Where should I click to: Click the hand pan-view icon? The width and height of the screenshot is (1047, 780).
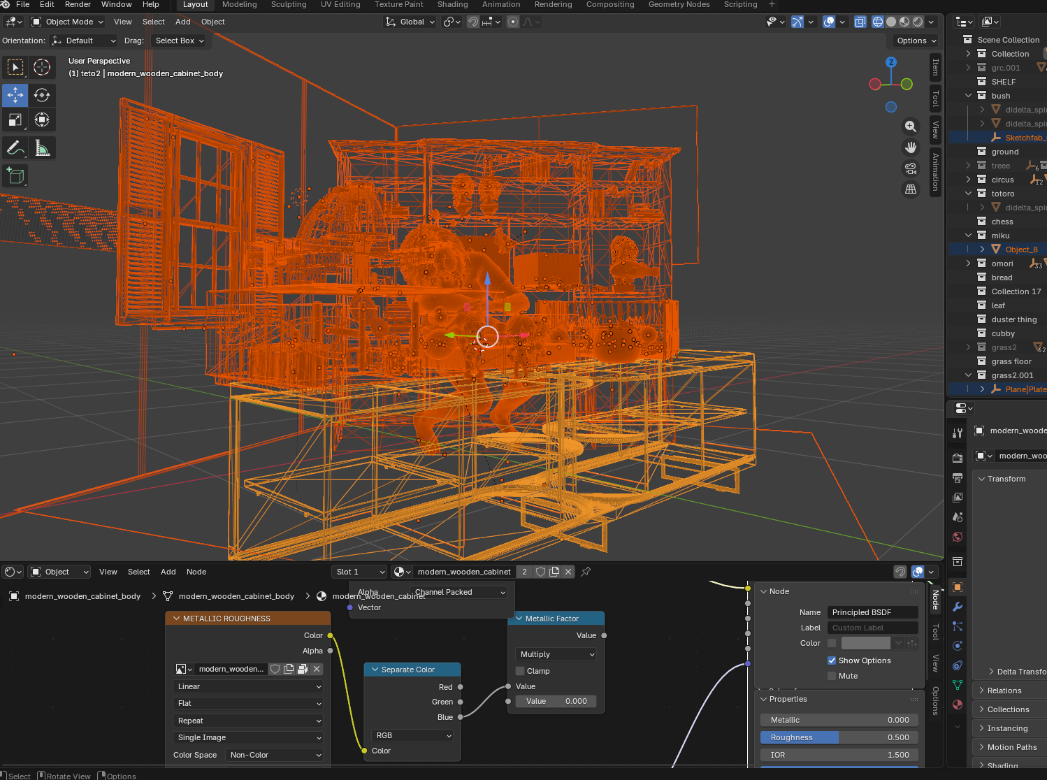[911, 147]
